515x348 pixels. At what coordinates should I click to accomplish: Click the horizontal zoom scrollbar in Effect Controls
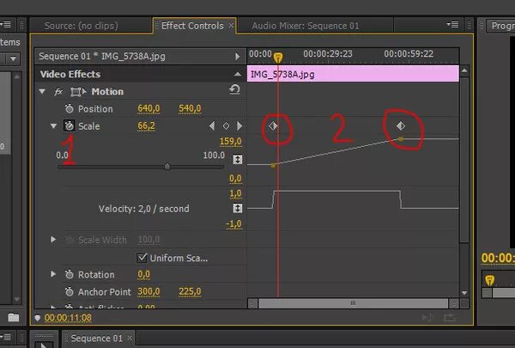353,303
